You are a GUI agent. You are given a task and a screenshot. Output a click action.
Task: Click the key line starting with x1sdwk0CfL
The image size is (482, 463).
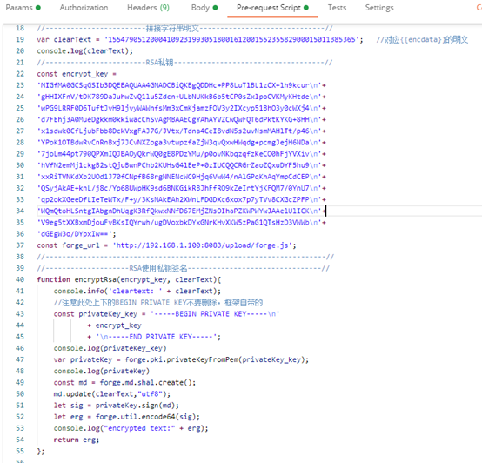pos(181,131)
